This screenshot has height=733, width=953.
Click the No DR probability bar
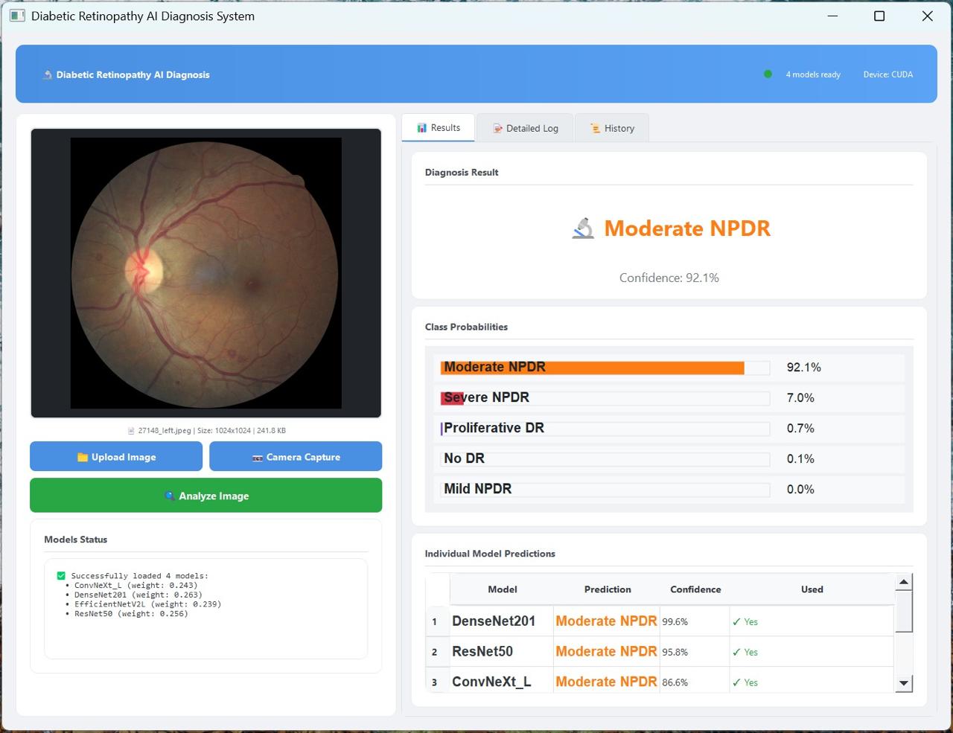(x=605, y=459)
